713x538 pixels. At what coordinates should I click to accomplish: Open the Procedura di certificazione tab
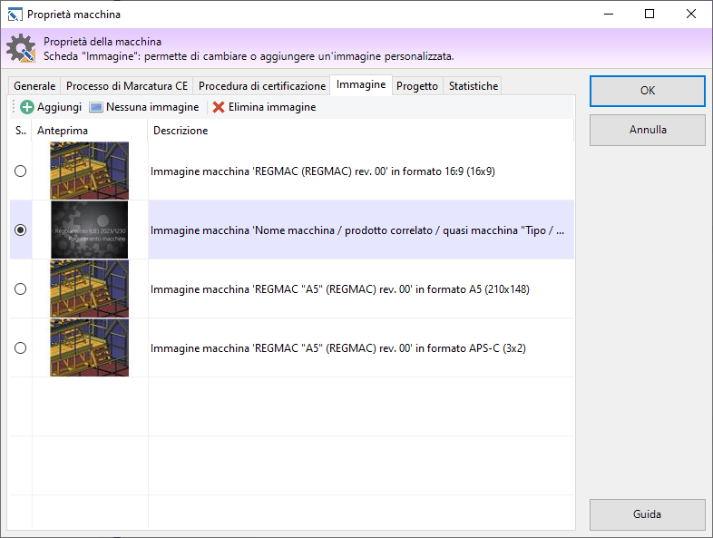[x=261, y=86]
